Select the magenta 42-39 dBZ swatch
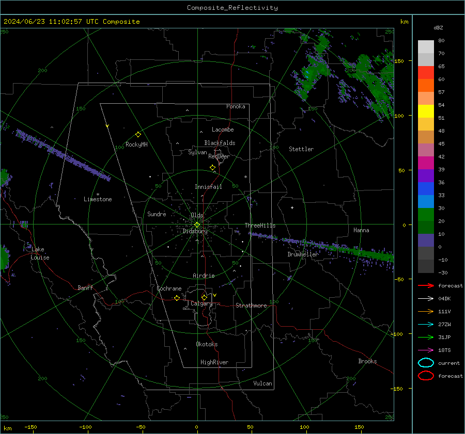This screenshot has width=465, height=434. coord(426,163)
